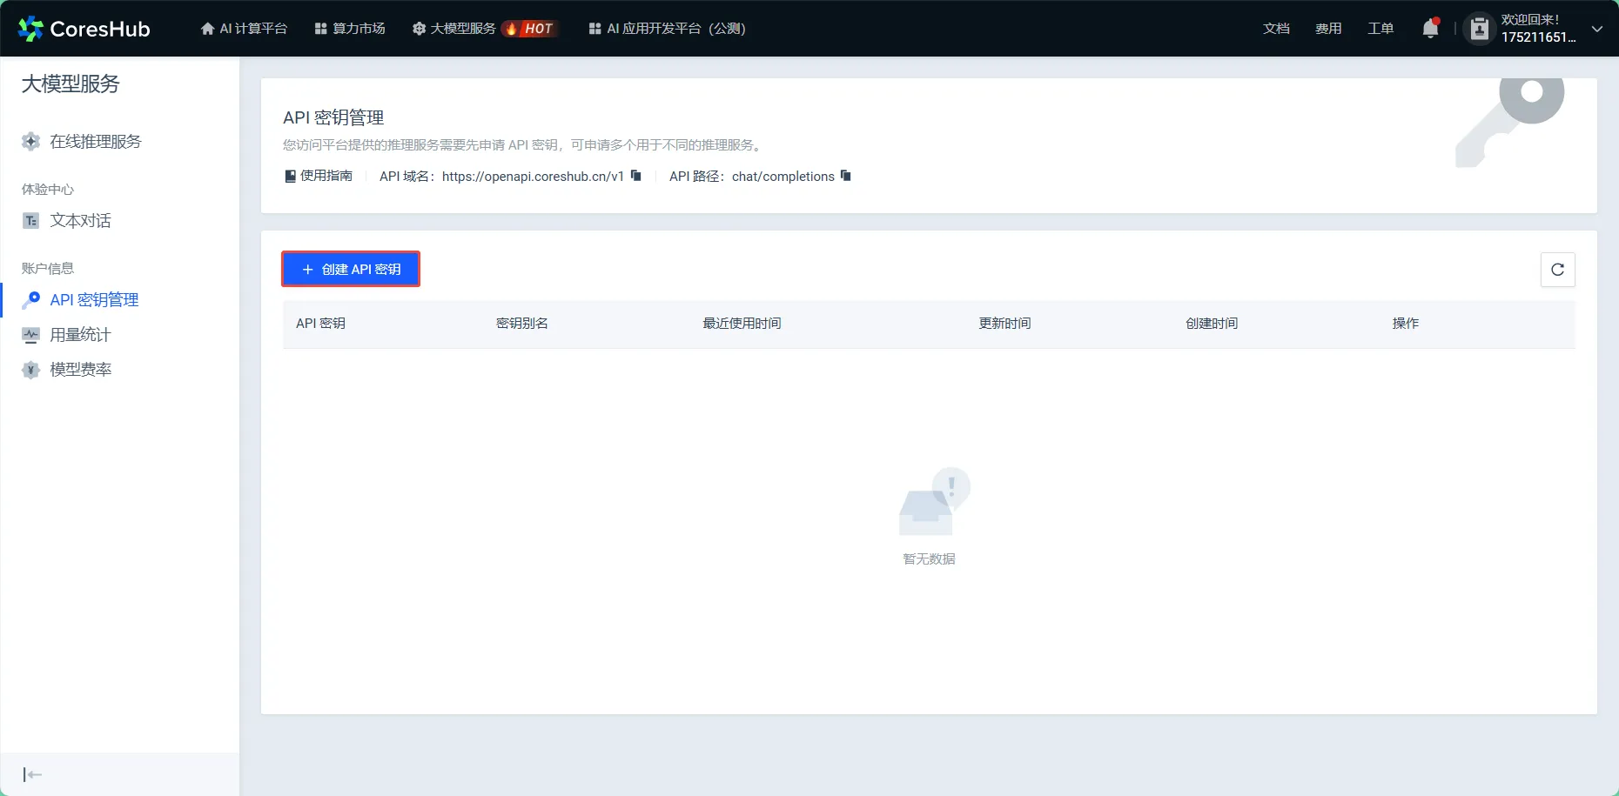Open the AI计算平台 menu
The height and width of the screenshot is (796, 1619).
244,29
